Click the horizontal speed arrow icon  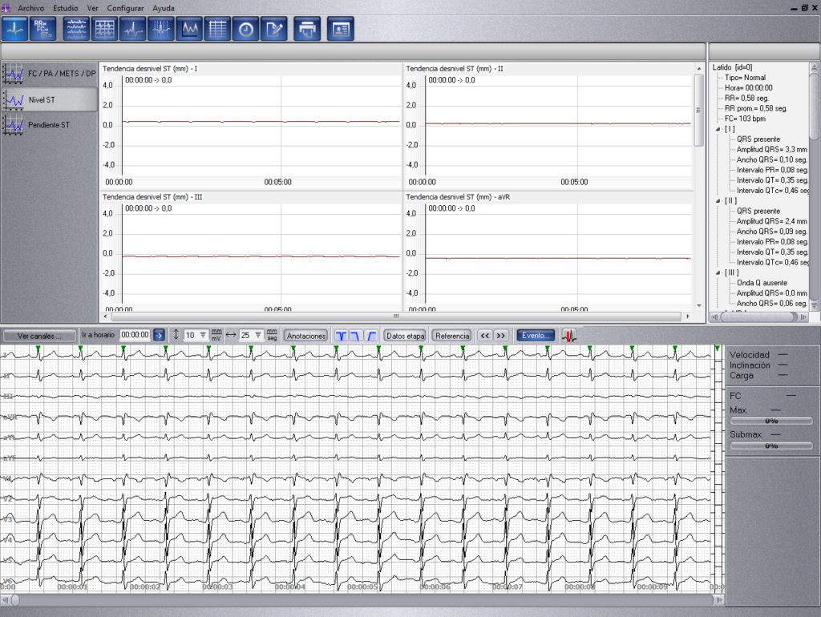click(231, 335)
